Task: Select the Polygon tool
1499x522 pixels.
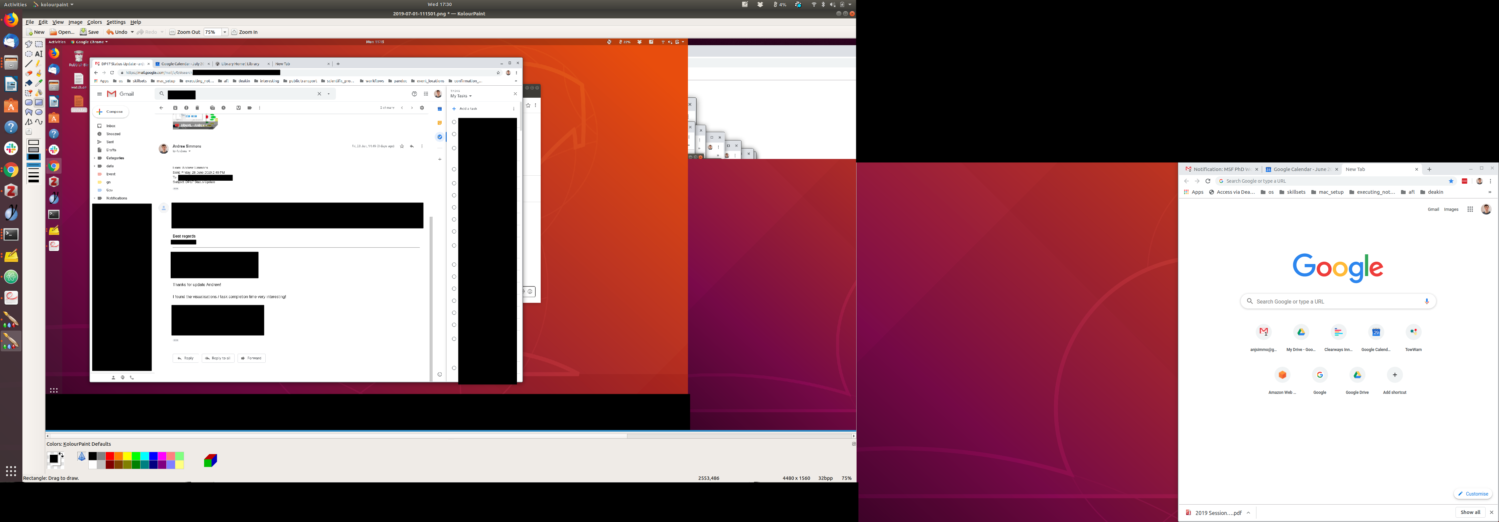Action: coord(28,112)
